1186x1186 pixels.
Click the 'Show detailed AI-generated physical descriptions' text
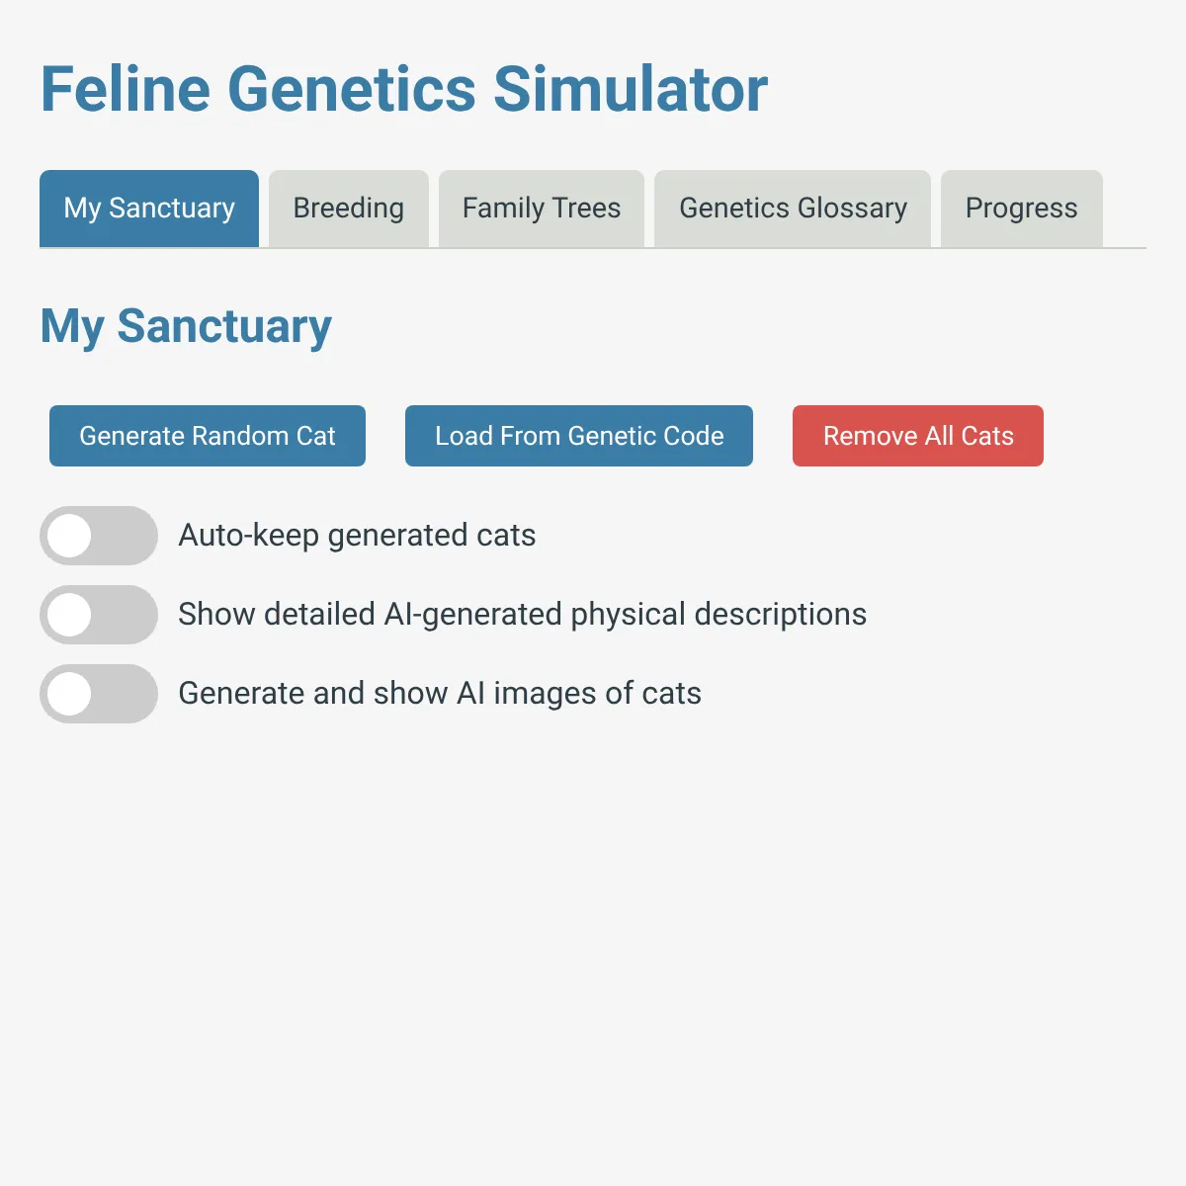[x=522, y=615]
